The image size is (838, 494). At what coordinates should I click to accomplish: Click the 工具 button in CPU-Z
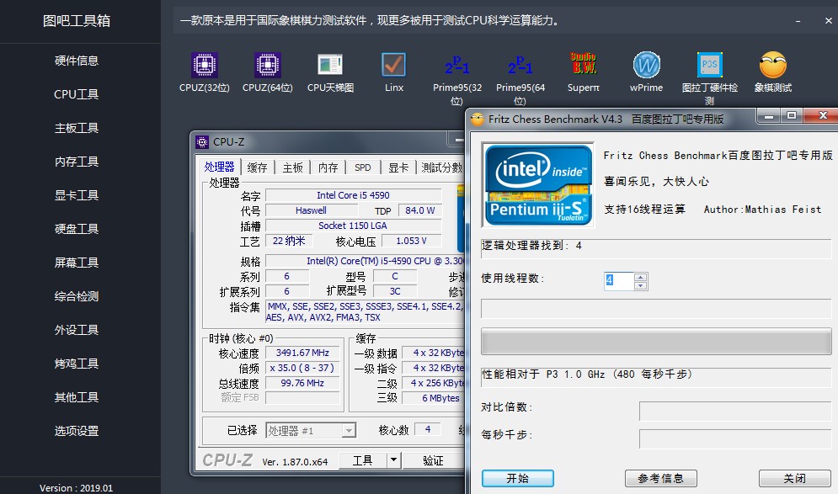tap(362, 460)
